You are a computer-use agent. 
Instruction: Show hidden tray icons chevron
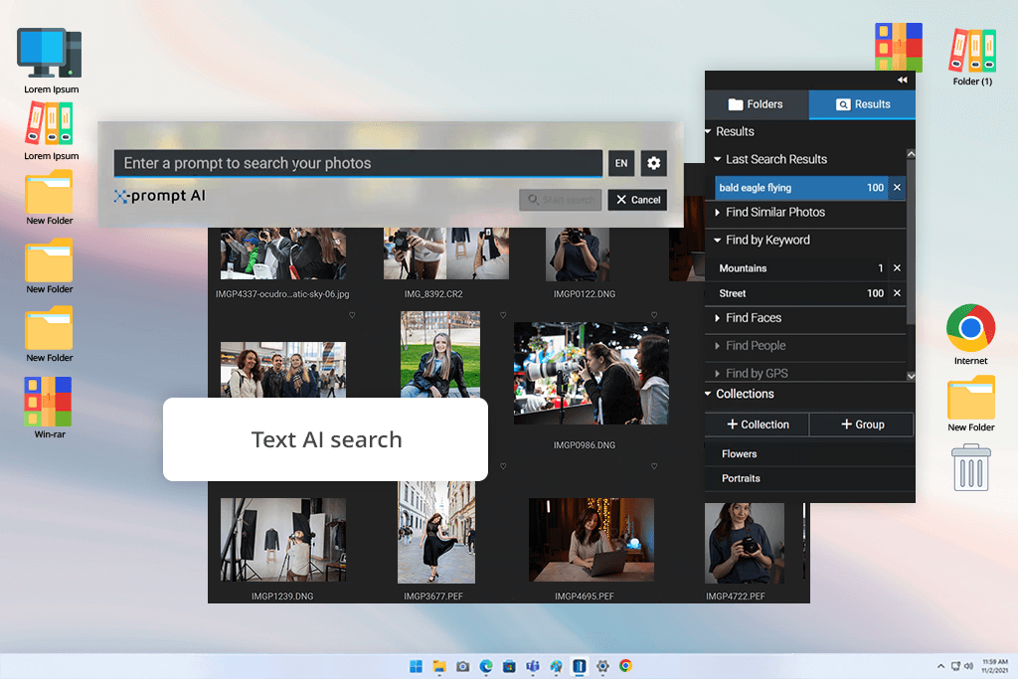(x=940, y=666)
